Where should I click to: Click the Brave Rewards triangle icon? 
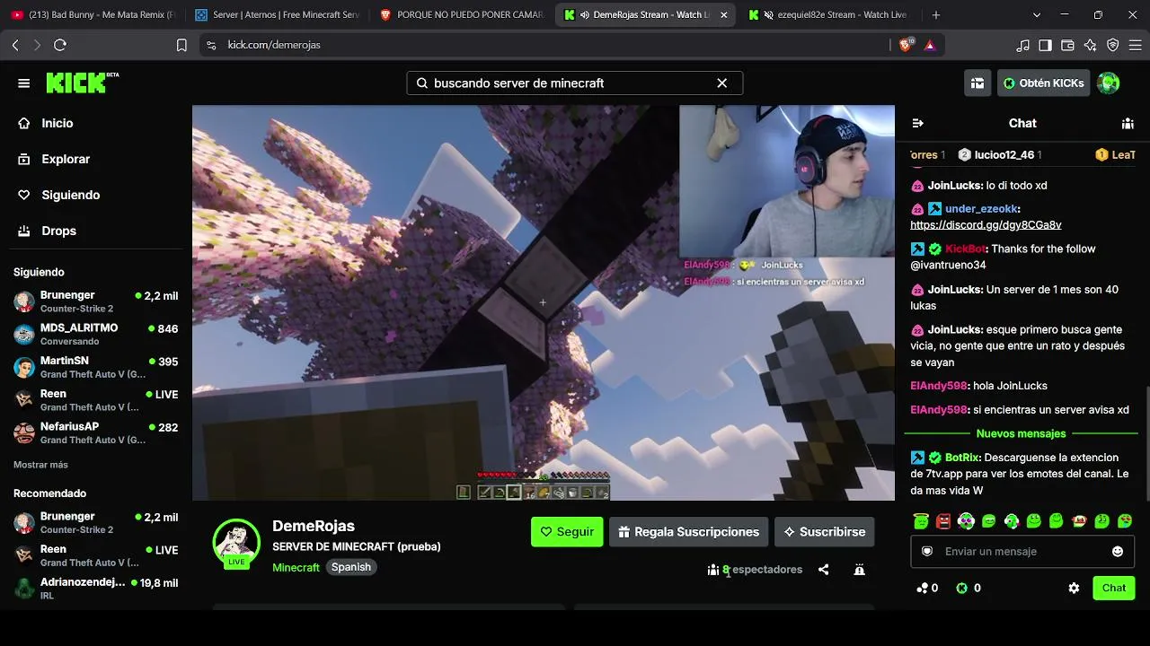(x=930, y=45)
